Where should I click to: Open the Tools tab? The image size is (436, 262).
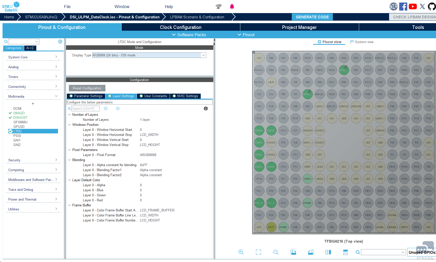coord(418,27)
